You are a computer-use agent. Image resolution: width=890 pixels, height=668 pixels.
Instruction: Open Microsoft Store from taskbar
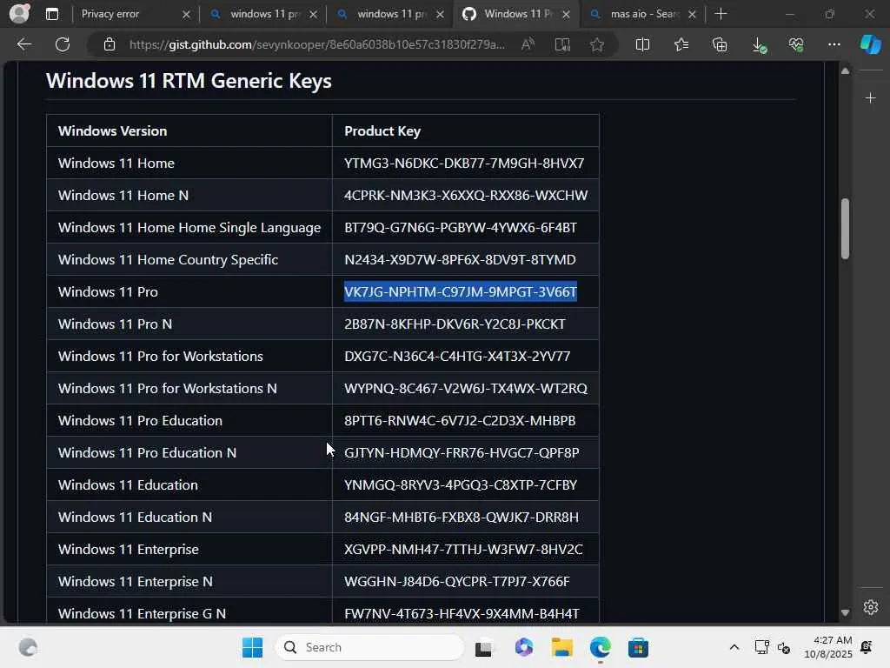click(638, 647)
